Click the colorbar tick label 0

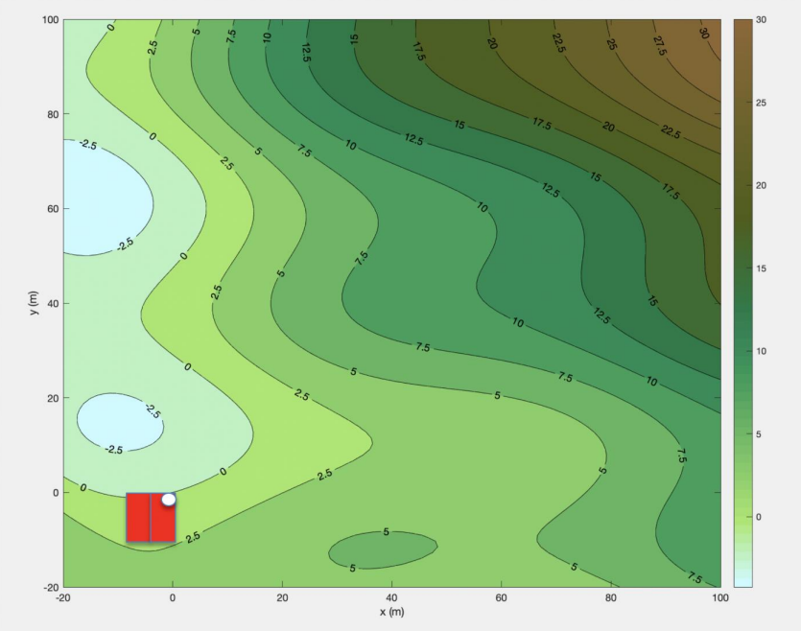(x=759, y=517)
